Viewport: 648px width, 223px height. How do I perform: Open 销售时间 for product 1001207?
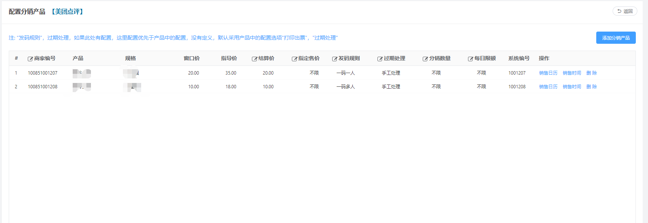click(x=572, y=73)
